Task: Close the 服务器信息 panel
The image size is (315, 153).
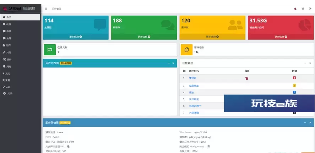Action: pos(310,123)
